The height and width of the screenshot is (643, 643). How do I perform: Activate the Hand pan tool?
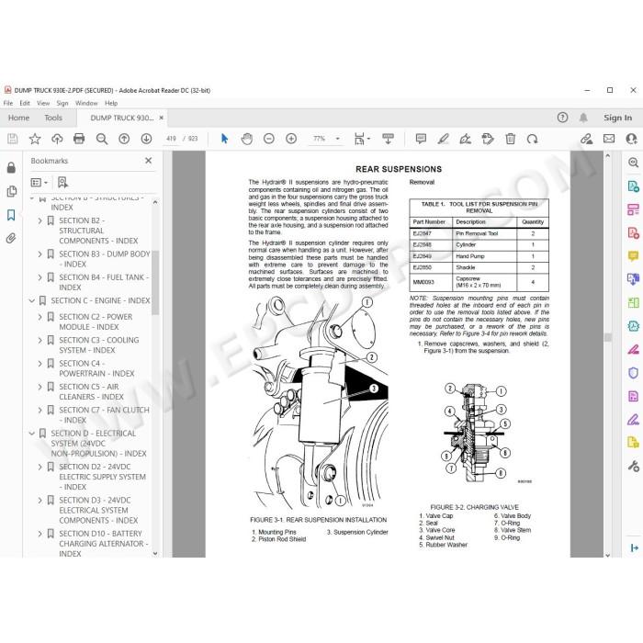[x=247, y=139]
